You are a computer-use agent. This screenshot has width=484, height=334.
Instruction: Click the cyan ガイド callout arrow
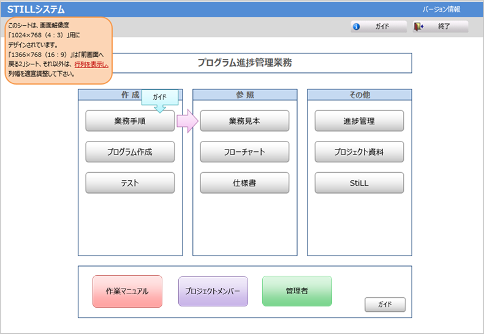point(160,101)
